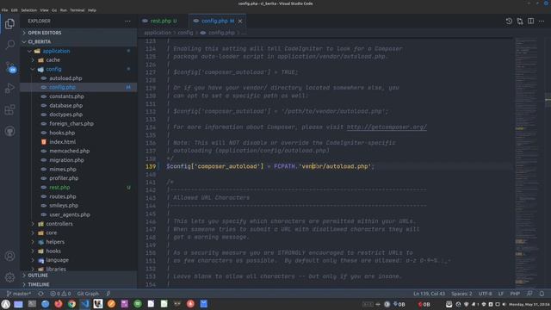Image resolution: width=551 pixels, height=310 pixels.
Task: Open editor more actions ellipsis
Action: pyautogui.click(x=542, y=21)
